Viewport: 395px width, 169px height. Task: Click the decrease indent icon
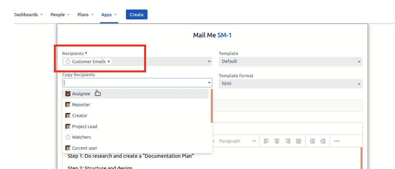(312, 141)
